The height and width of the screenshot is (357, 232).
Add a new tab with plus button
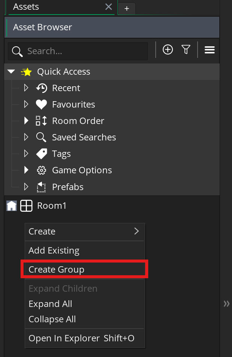[127, 8]
